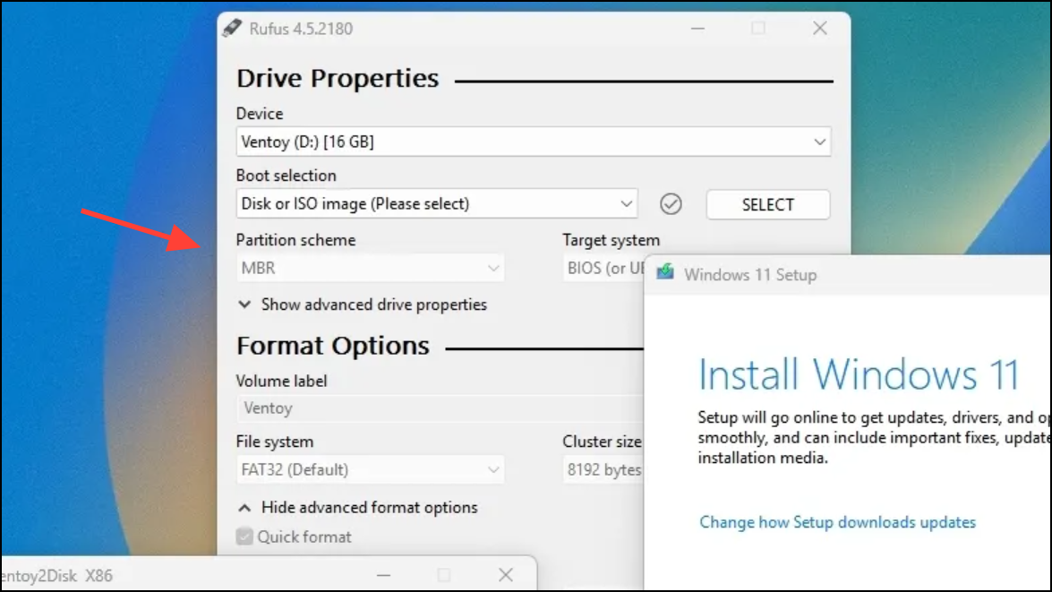Click the Ventoy2Disk X86 title text

[56, 576]
